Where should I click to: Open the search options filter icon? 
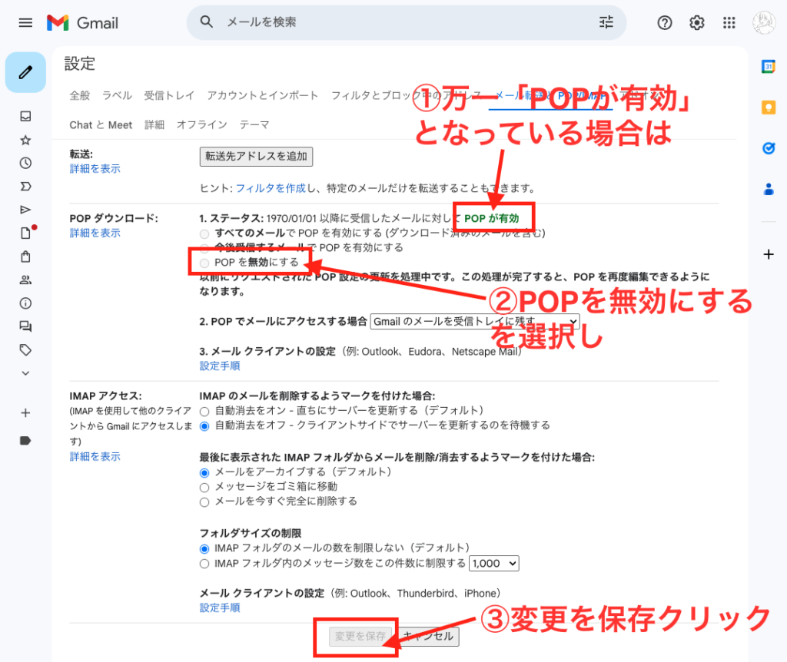point(606,22)
